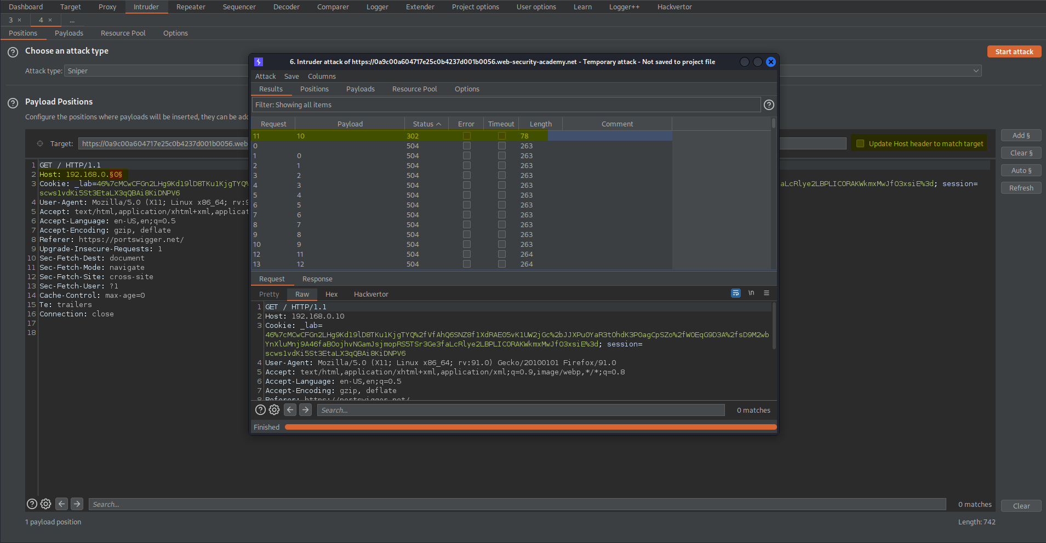
Task: Switch to Repeater tab
Action: [x=191, y=7]
